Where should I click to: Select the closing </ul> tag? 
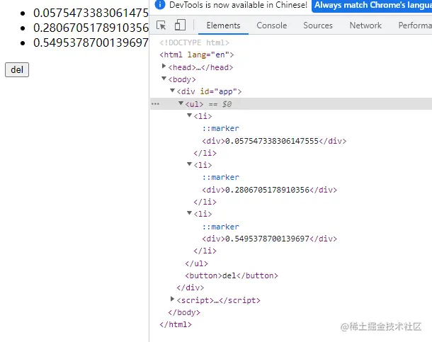(196, 263)
